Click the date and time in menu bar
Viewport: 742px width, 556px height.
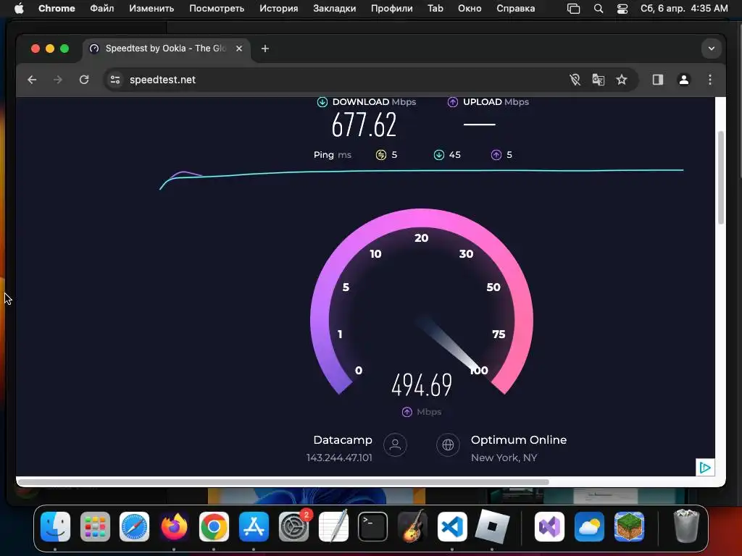click(684, 8)
